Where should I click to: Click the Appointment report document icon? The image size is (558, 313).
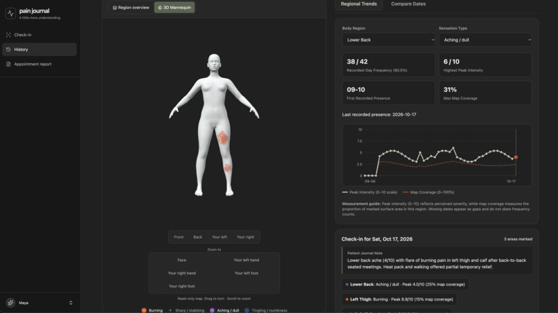point(8,64)
